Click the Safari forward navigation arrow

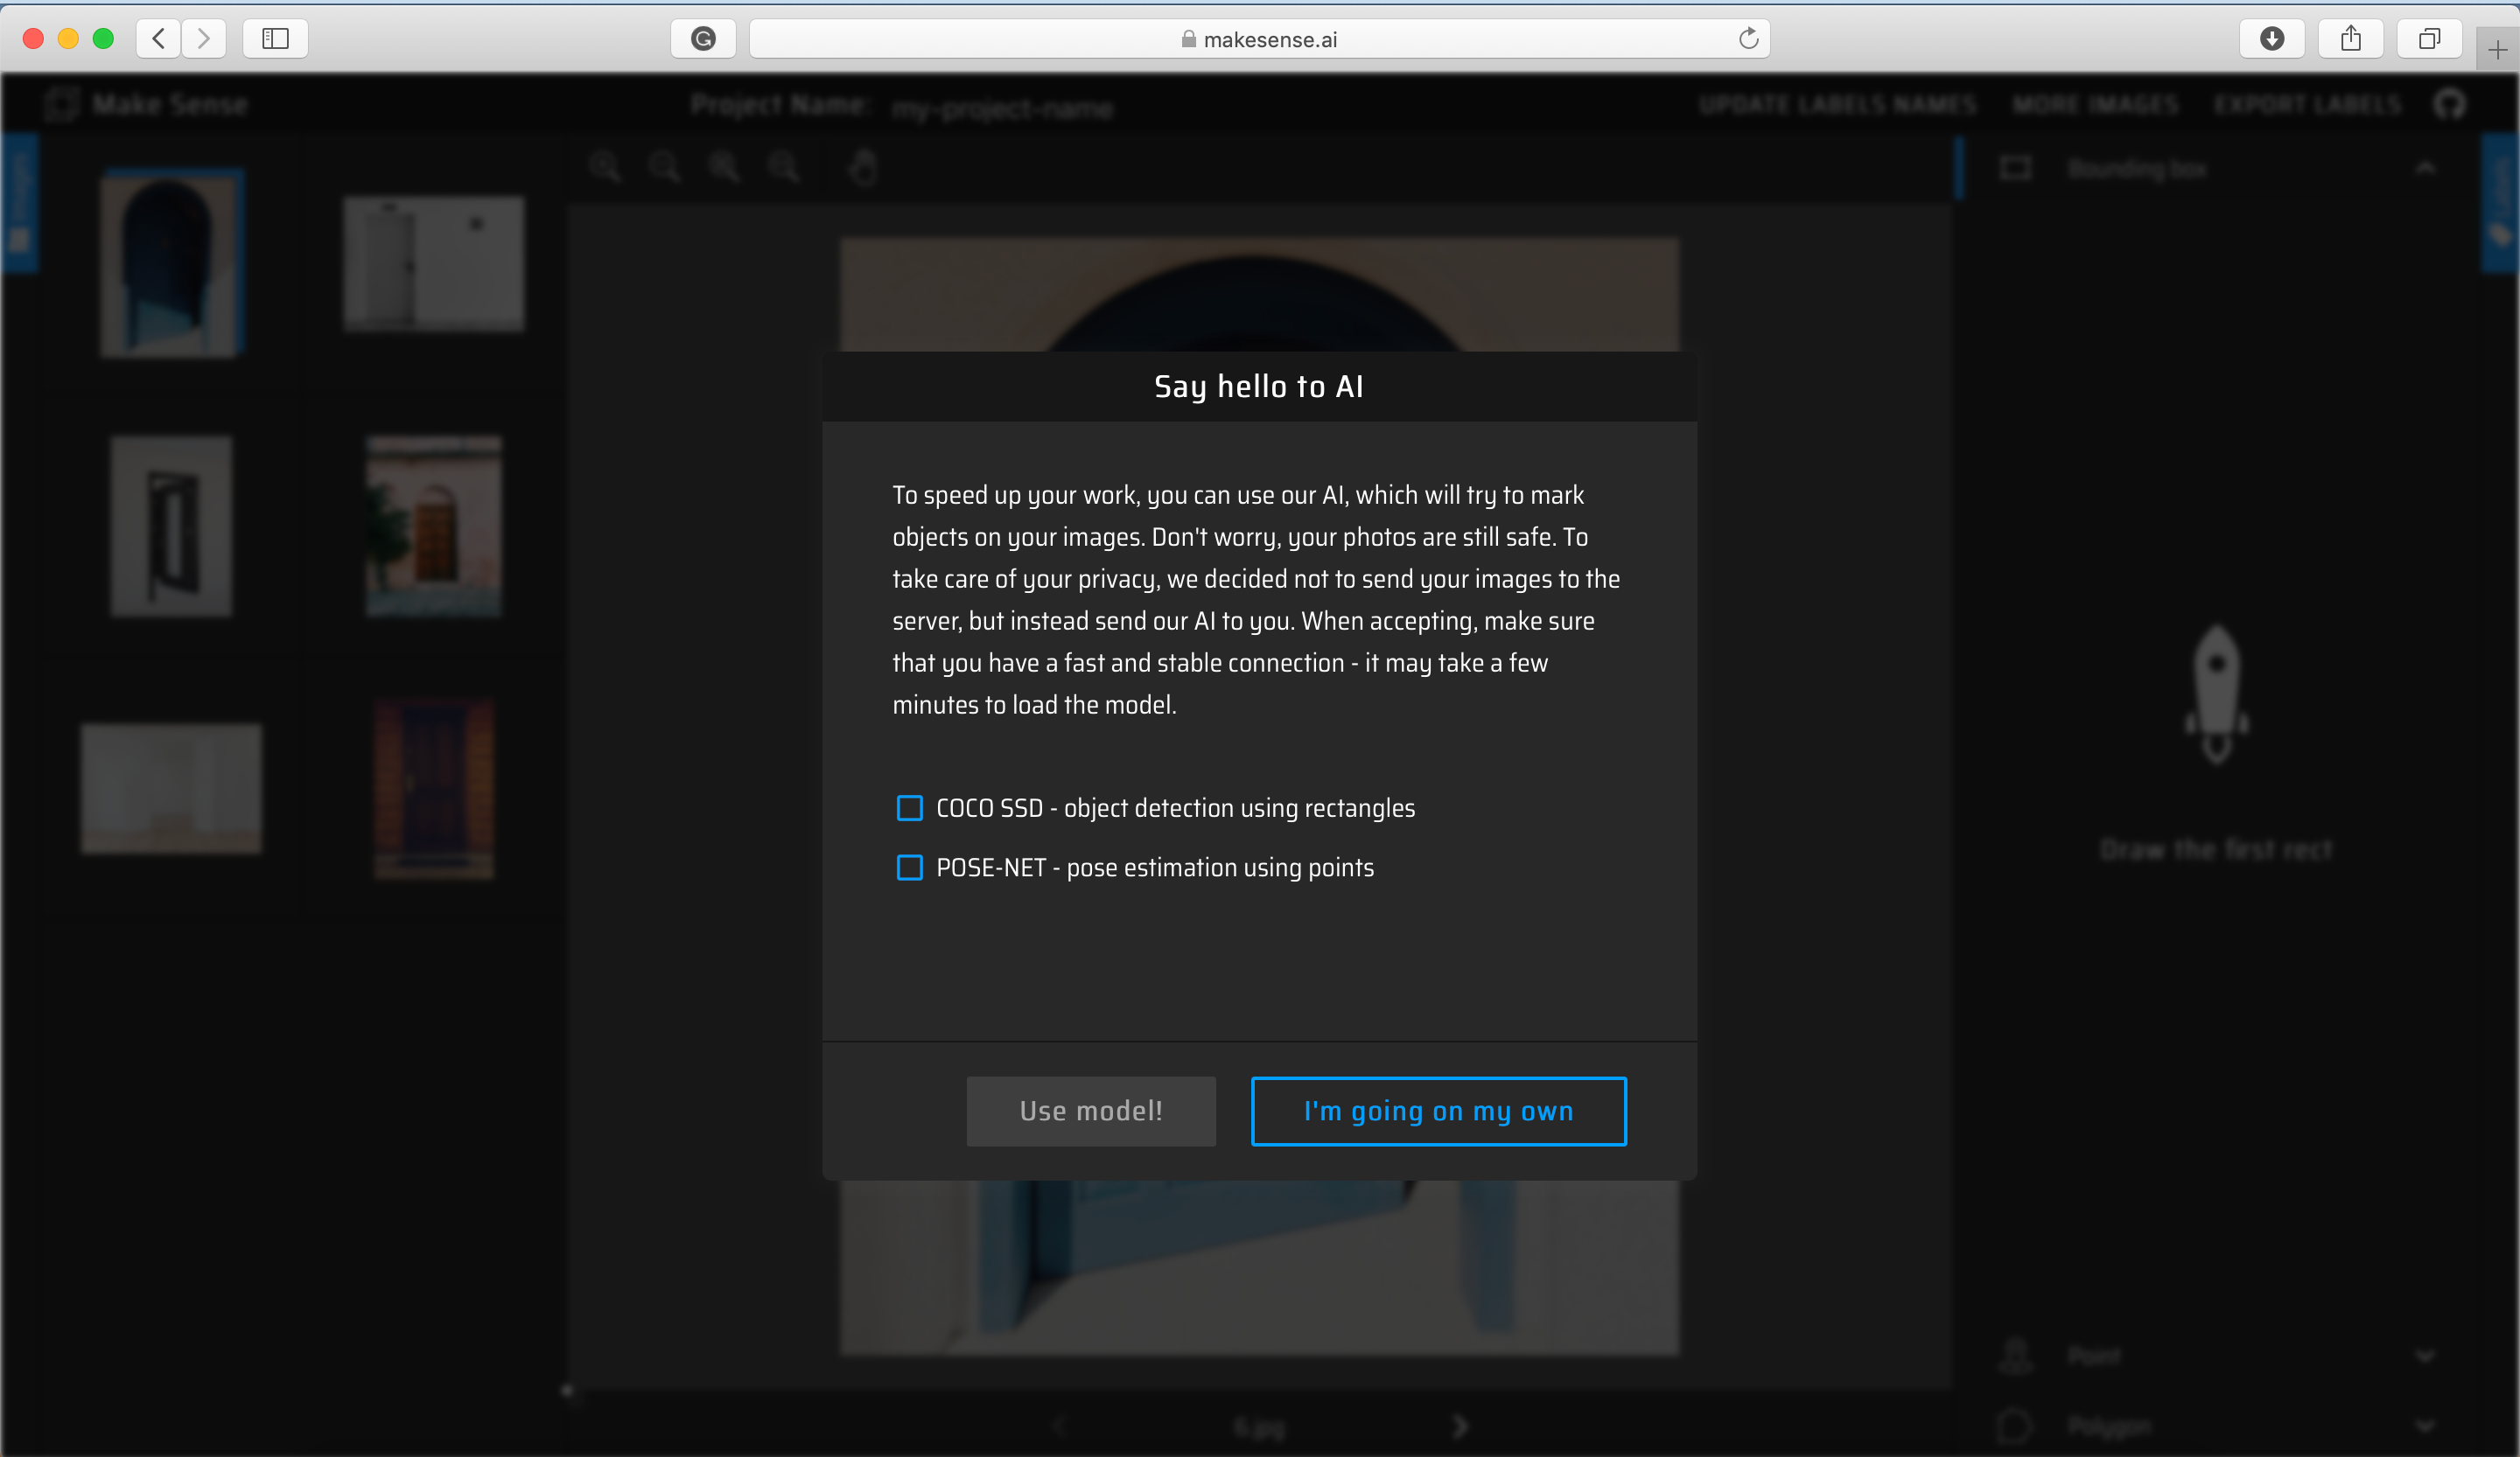[204, 39]
